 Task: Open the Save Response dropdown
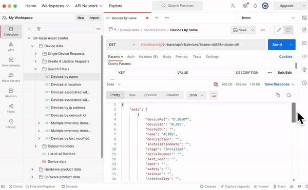point(280,85)
